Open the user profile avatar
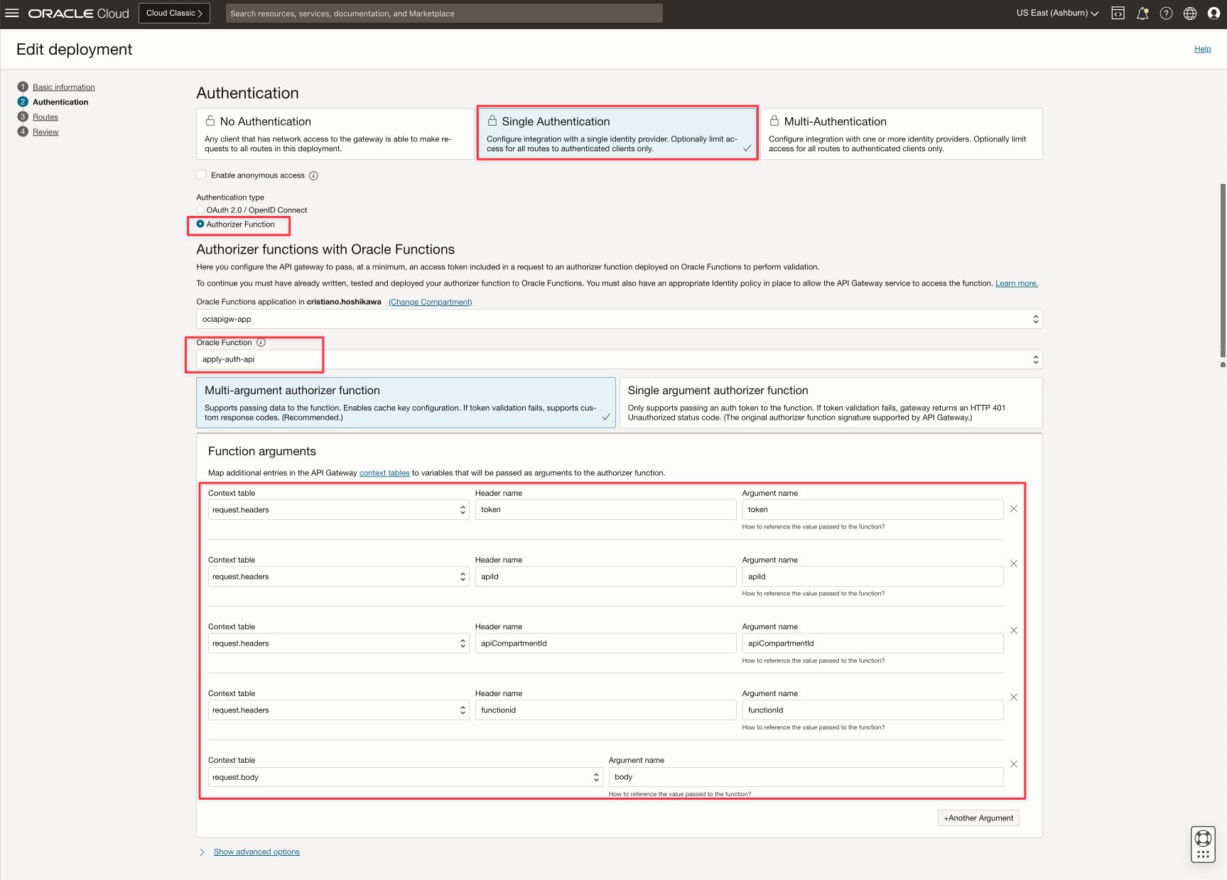Image resolution: width=1227 pixels, height=880 pixels. click(x=1214, y=13)
